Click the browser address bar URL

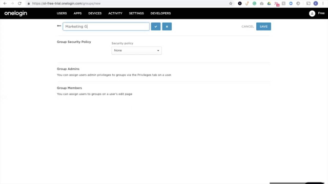(66, 4)
